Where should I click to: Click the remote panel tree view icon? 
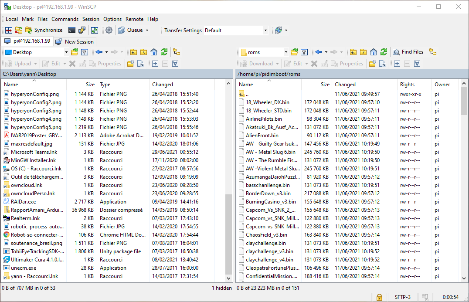[x=433, y=52]
